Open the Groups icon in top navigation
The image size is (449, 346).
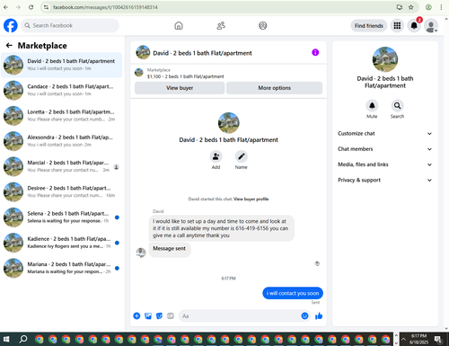point(263,26)
